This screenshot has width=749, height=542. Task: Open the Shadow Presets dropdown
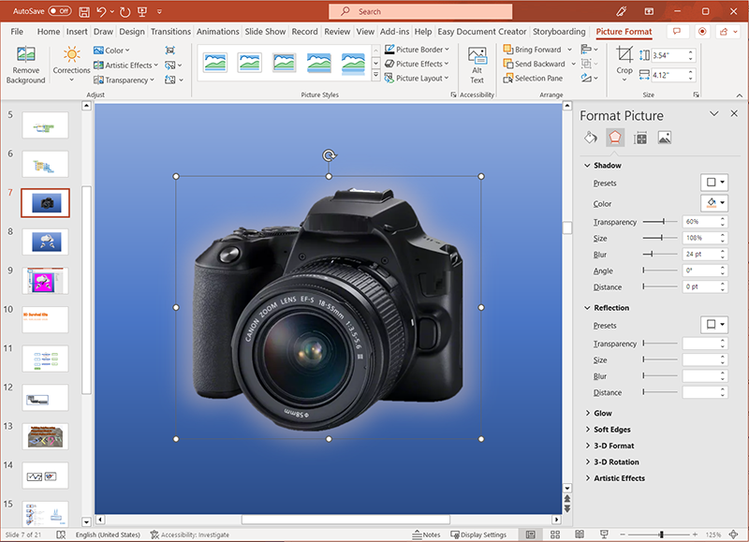(x=714, y=183)
